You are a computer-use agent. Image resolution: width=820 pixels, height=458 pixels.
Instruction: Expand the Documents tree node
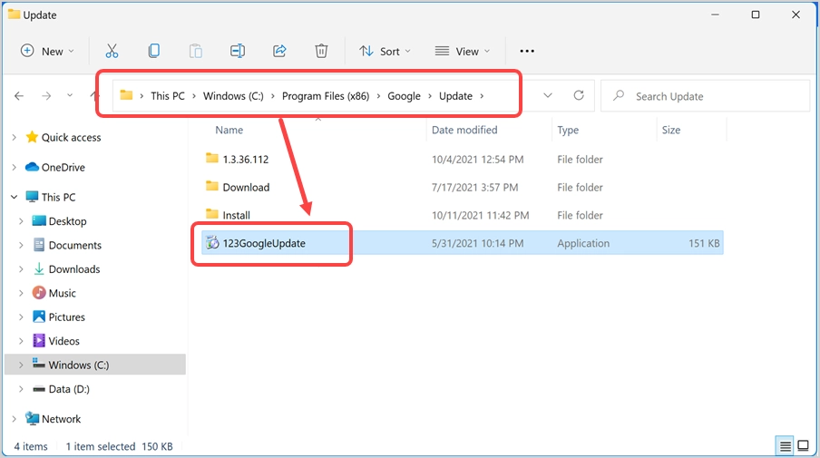coord(21,245)
